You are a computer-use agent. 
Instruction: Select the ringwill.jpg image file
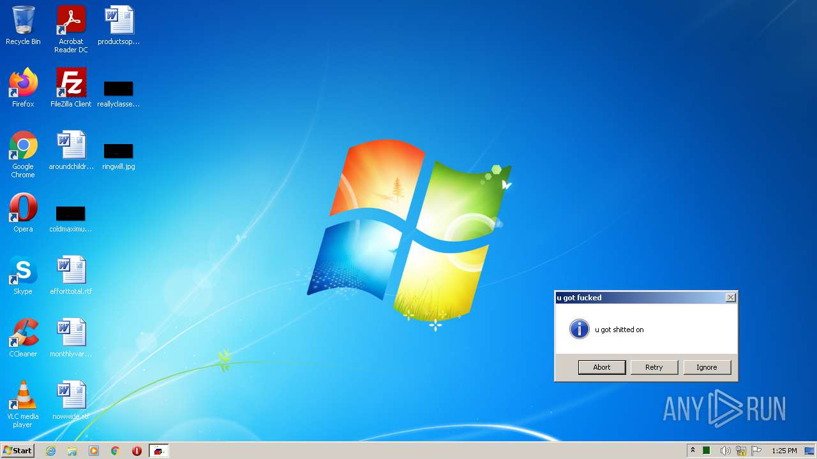(x=119, y=157)
